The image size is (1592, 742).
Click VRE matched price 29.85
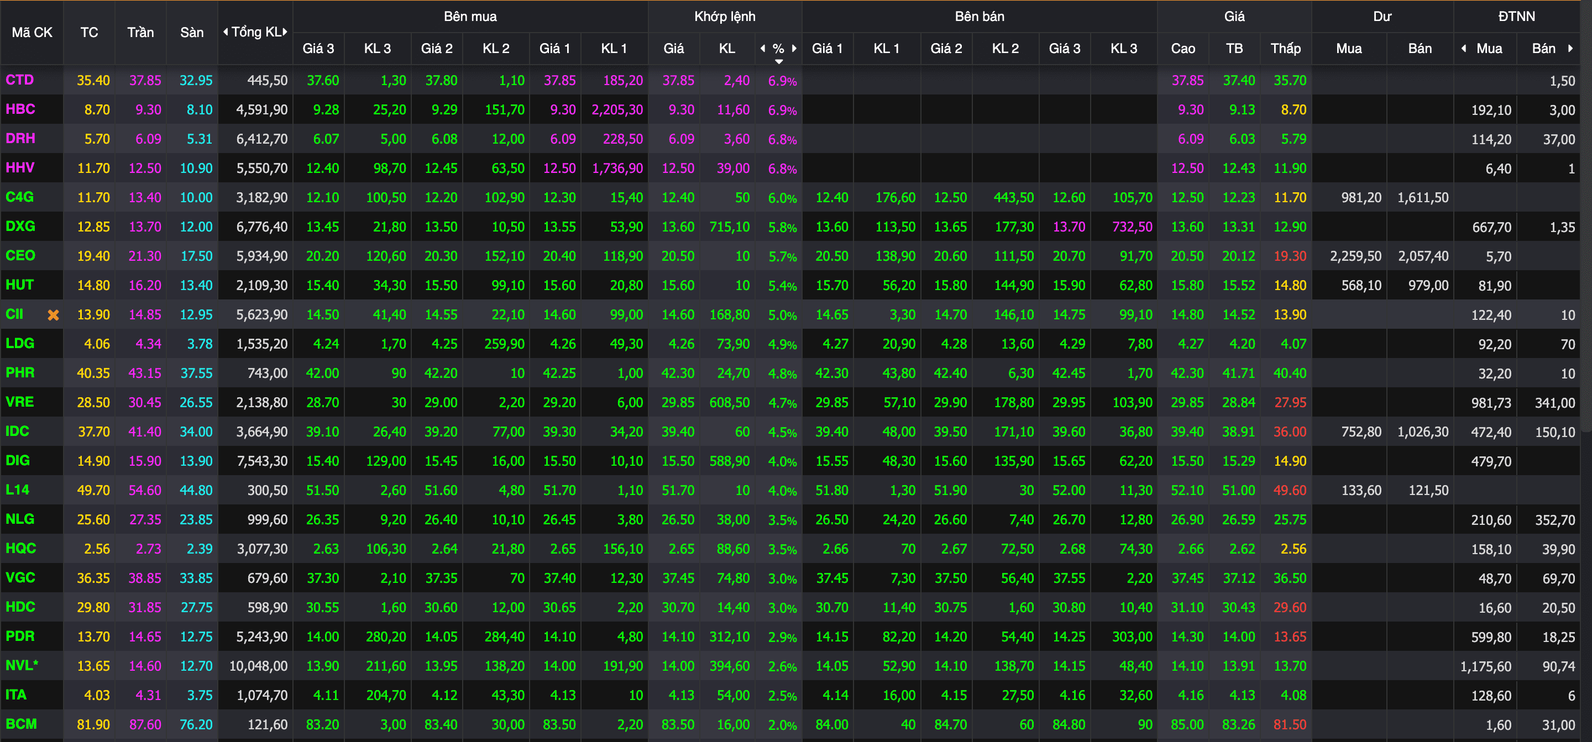click(678, 403)
